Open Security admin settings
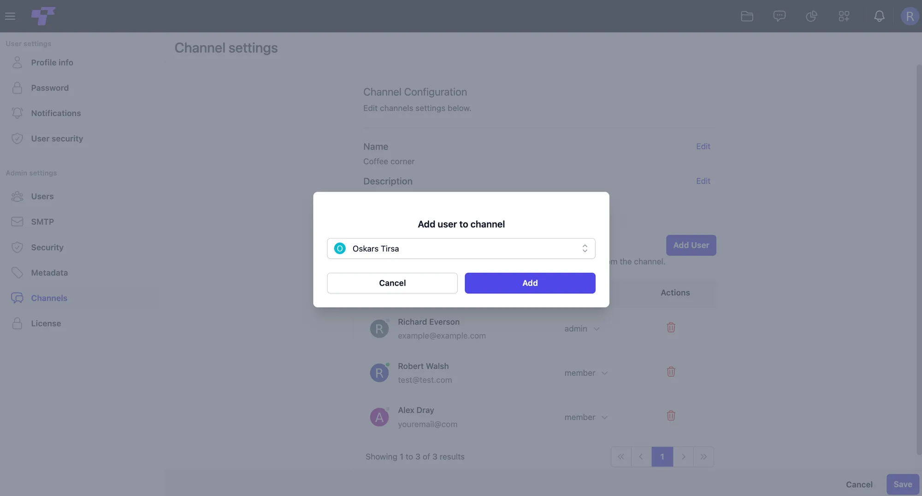 click(47, 247)
